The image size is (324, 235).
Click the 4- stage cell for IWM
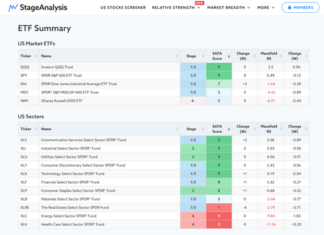point(193,101)
